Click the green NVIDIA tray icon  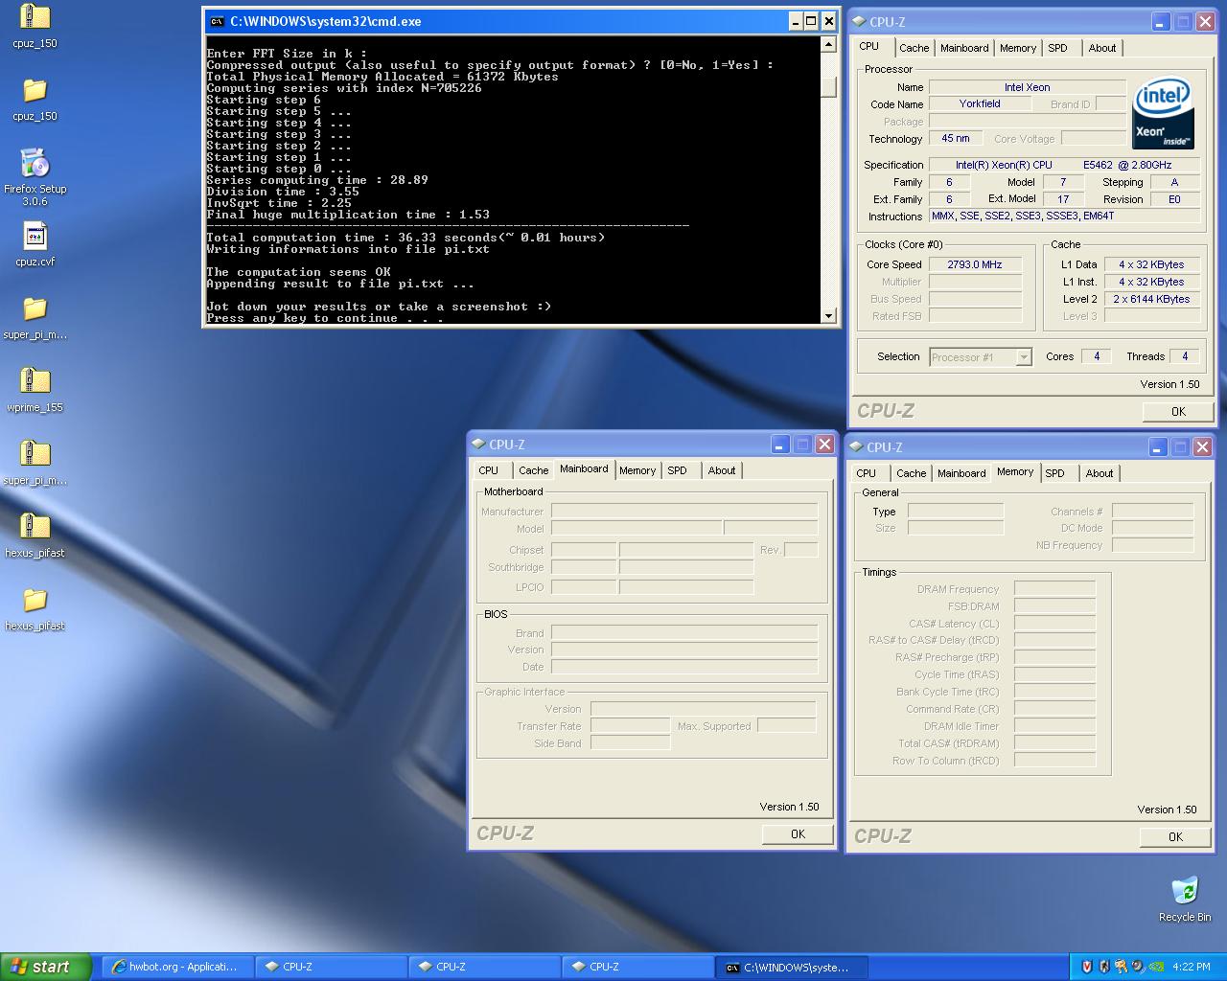coord(1155,967)
